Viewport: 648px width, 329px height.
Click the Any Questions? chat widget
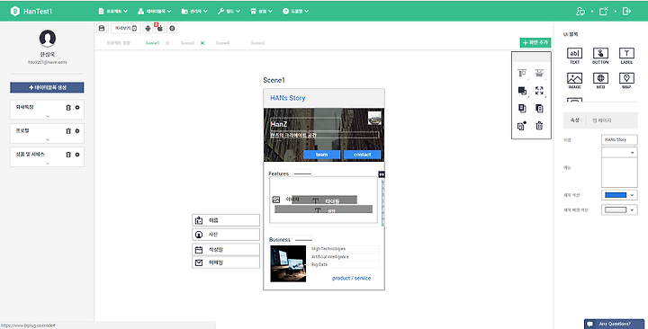pyautogui.click(x=614, y=324)
